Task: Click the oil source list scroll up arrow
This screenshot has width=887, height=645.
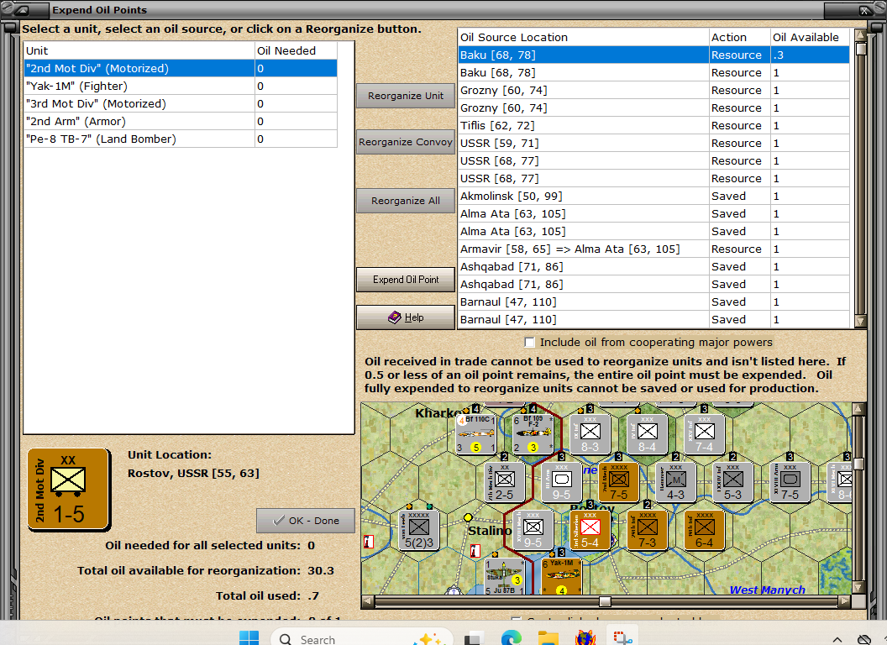Action: [x=860, y=35]
